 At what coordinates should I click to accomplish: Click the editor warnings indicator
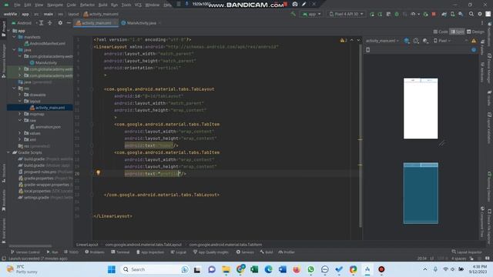pos(344,40)
